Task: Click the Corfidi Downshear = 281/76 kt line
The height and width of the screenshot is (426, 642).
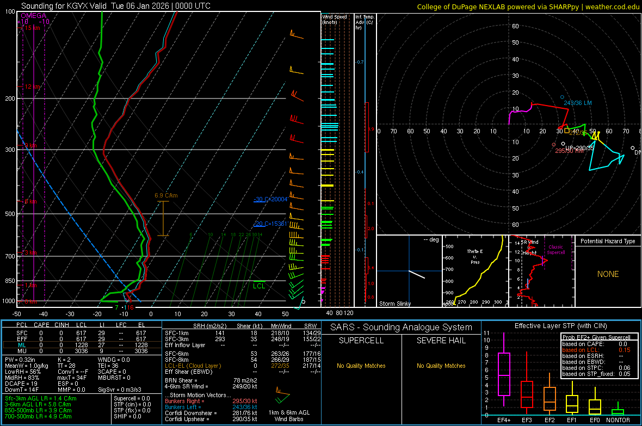Action: (211, 413)
